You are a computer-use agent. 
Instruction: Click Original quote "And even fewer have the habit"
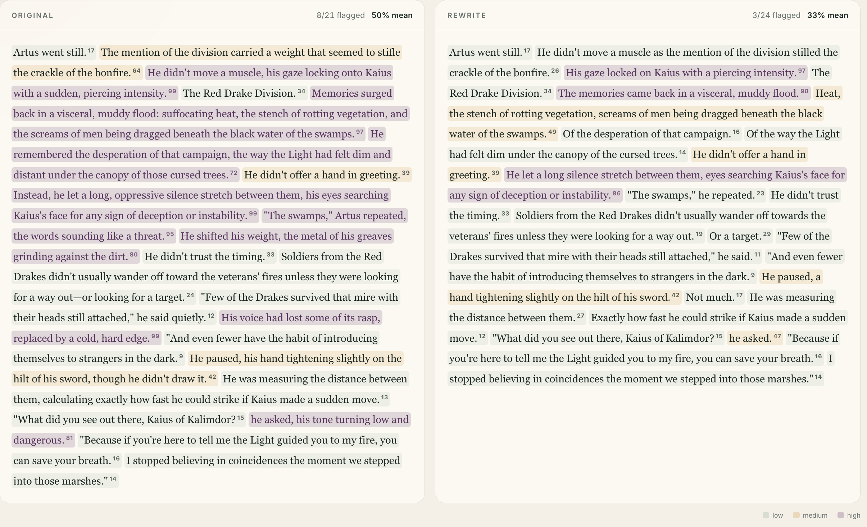coord(272,339)
